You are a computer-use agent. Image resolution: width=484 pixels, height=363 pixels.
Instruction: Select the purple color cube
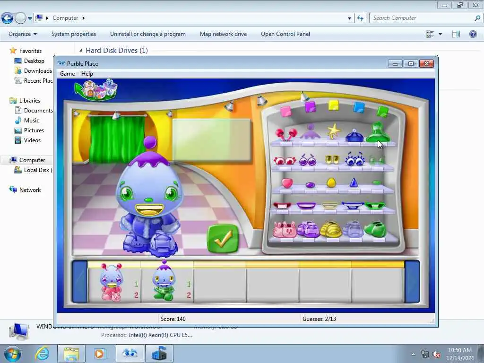click(310, 107)
